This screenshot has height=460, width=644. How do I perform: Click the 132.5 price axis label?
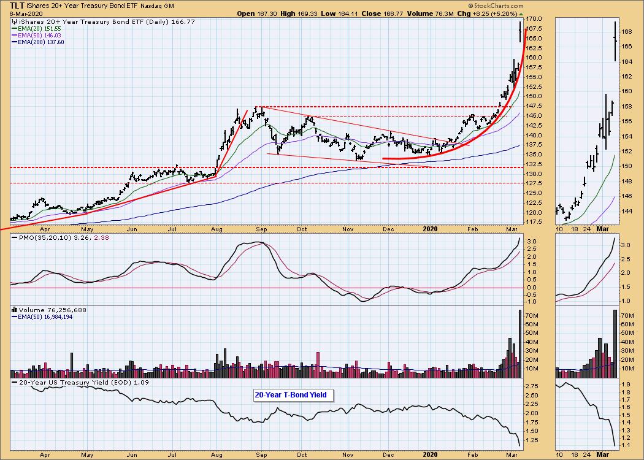pyautogui.click(x=533, y=164)
